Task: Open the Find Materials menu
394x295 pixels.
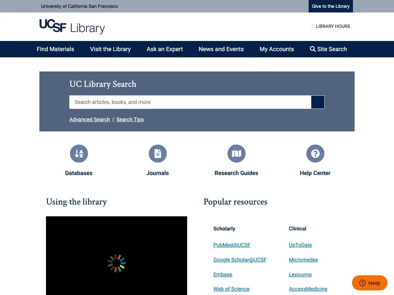Action: (55, 49)
